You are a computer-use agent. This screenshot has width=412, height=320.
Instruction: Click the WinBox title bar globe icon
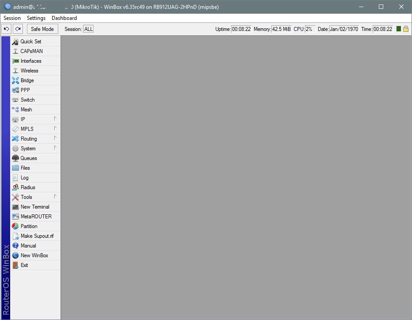8,7
